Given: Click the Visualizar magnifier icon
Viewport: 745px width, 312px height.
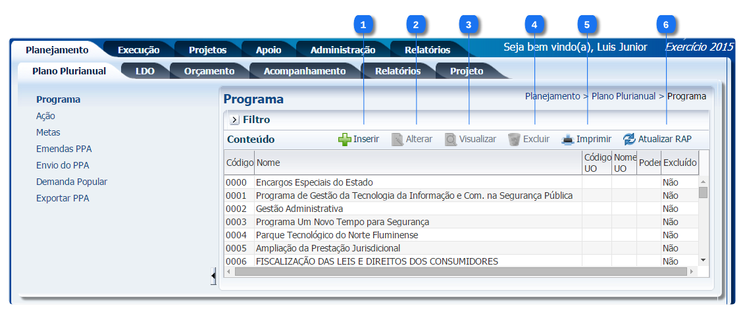Looking at the screenshot, I should pos(450,140).
